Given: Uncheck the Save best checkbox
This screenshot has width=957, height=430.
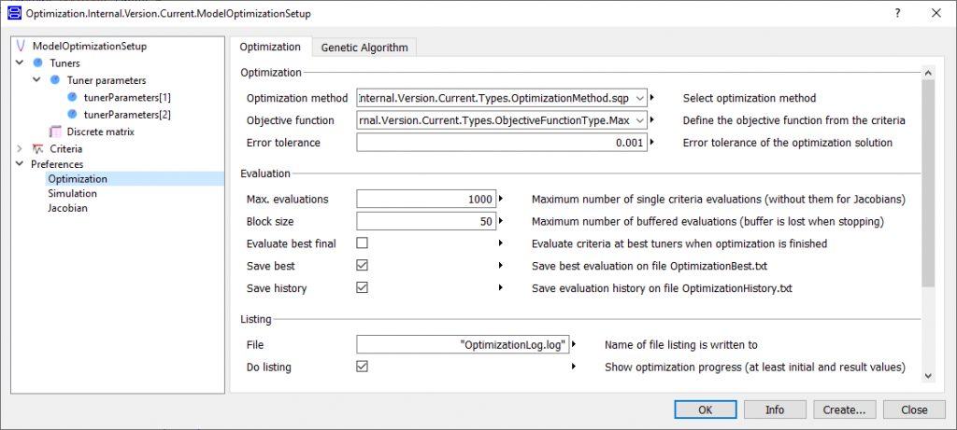Looking at the screenshot, I should click(363, 266).
